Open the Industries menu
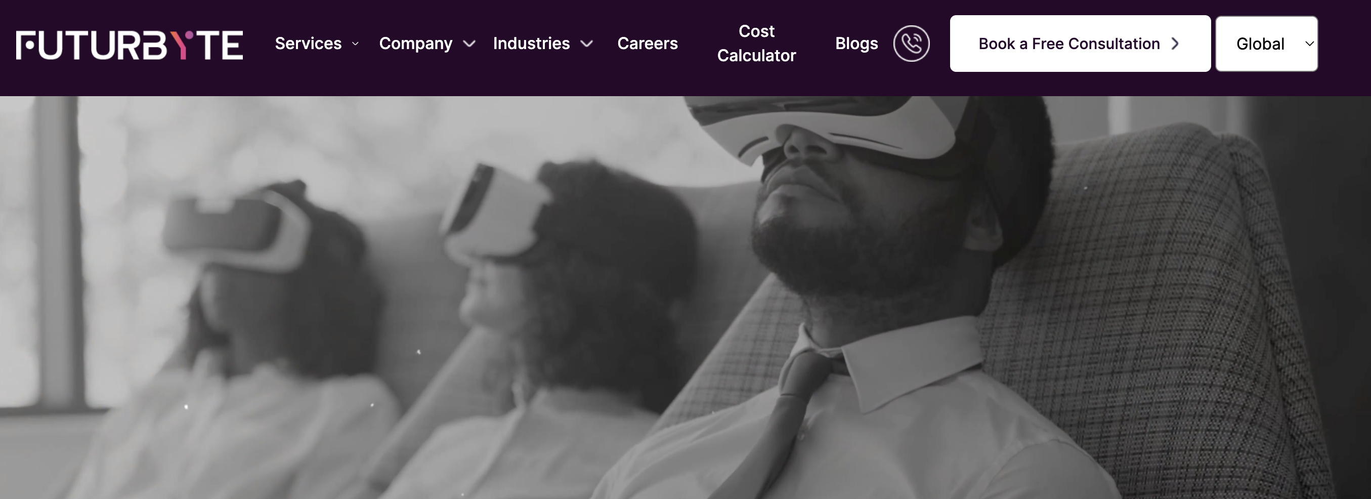 531,44
